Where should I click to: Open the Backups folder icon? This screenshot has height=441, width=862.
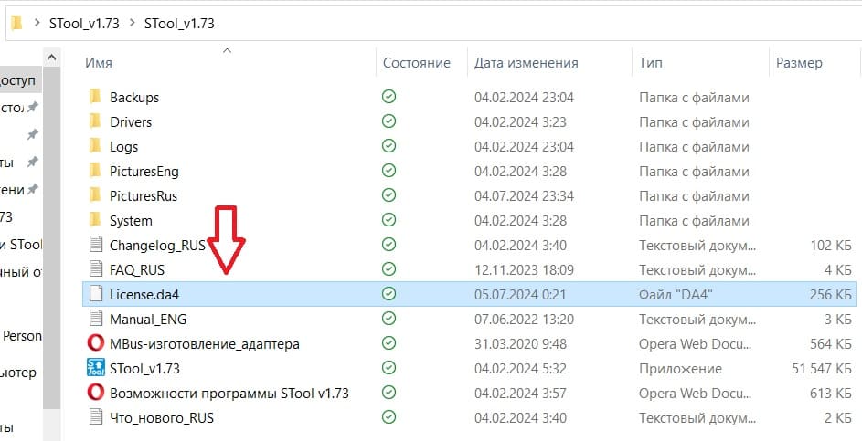95,97
